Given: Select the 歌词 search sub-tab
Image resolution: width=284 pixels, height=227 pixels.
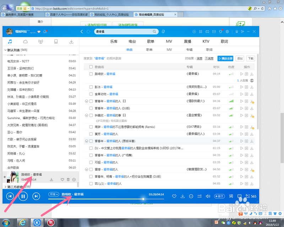Looking at the screenshot, I should (209, 50).
